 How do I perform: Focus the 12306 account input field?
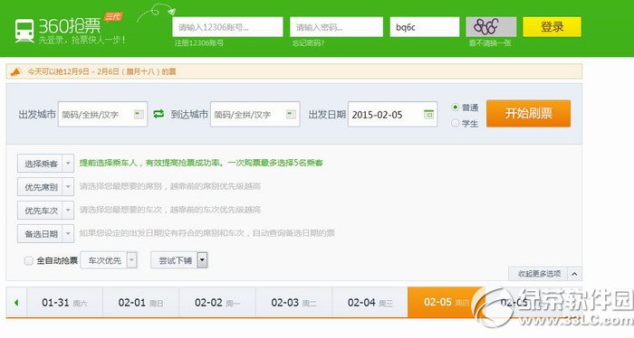pyautogui.click(x=227, y=27)
